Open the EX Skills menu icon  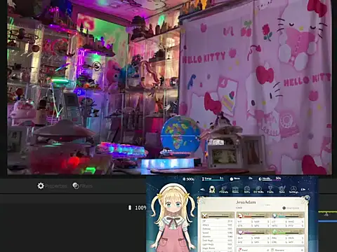[x=258, y=190]
